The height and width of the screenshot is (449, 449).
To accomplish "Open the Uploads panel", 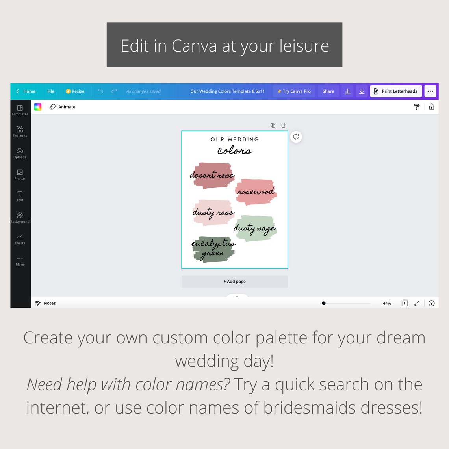I will tap(20, 153).
